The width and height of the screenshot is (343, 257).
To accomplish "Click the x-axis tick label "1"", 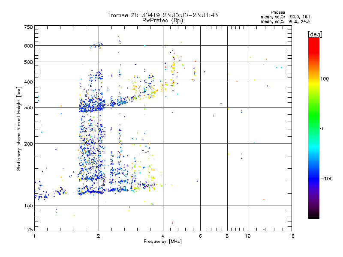I will tap(34, 236).
